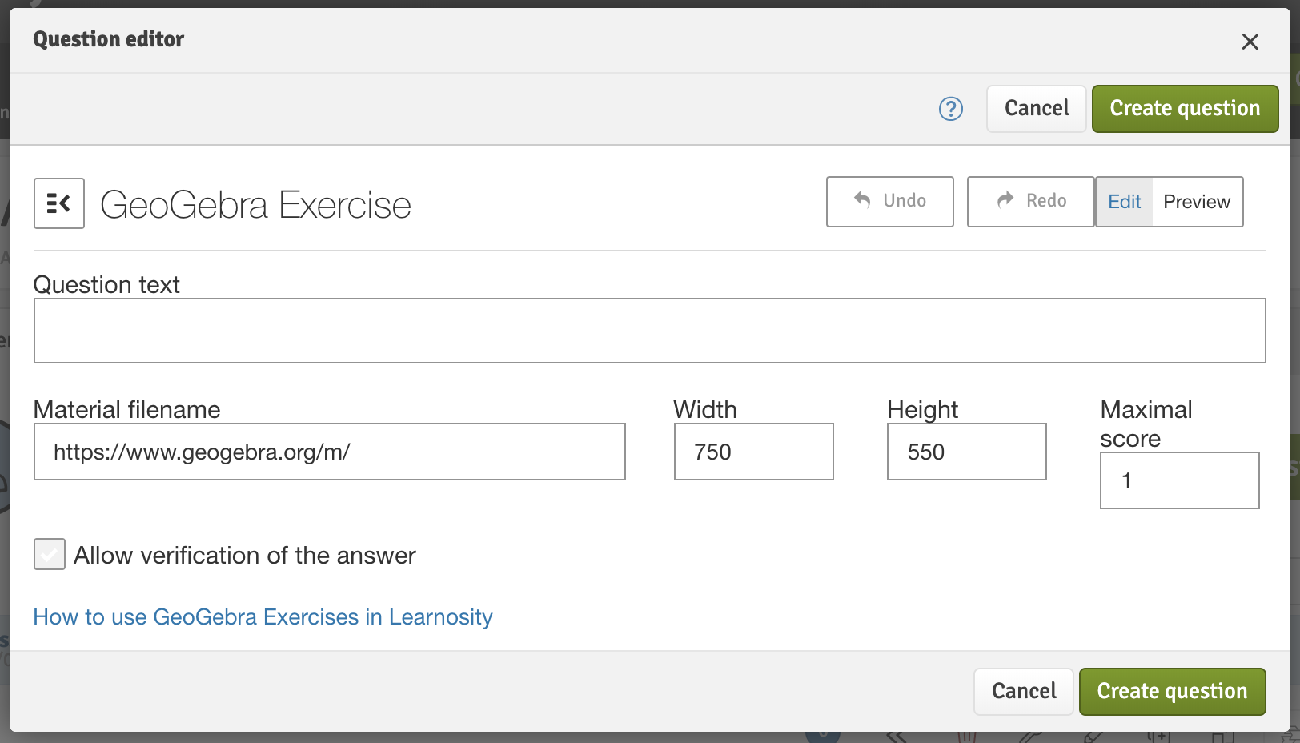Undo the last edit
Viewport: 1300px width, 743px height.
click(890, 202)
